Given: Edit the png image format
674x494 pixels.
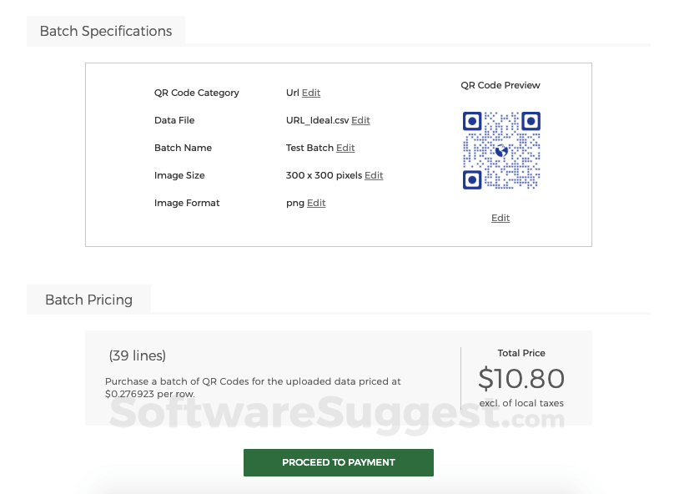Looking at the screenshot, I should tap(316, 203).
